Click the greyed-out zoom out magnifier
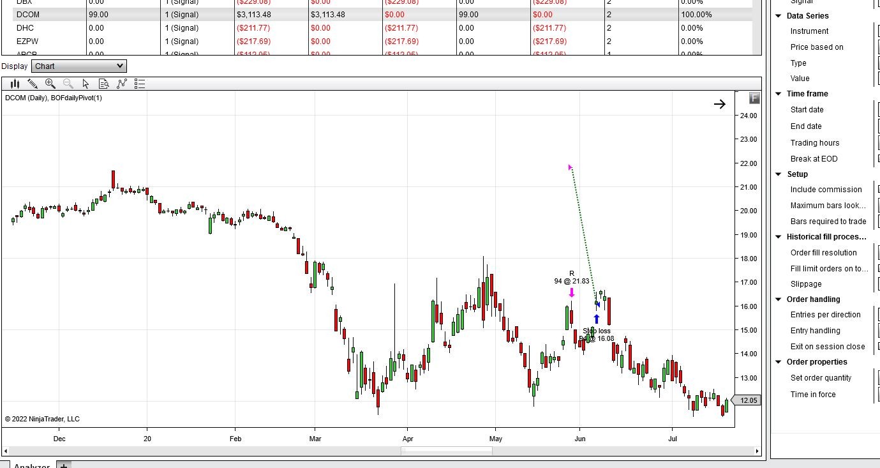880x468 pixels. (x=68, y=84)
